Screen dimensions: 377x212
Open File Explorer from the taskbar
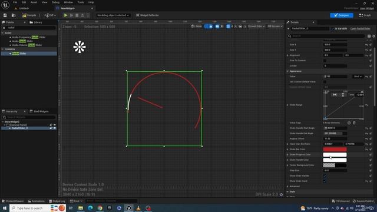pos(81,208)
